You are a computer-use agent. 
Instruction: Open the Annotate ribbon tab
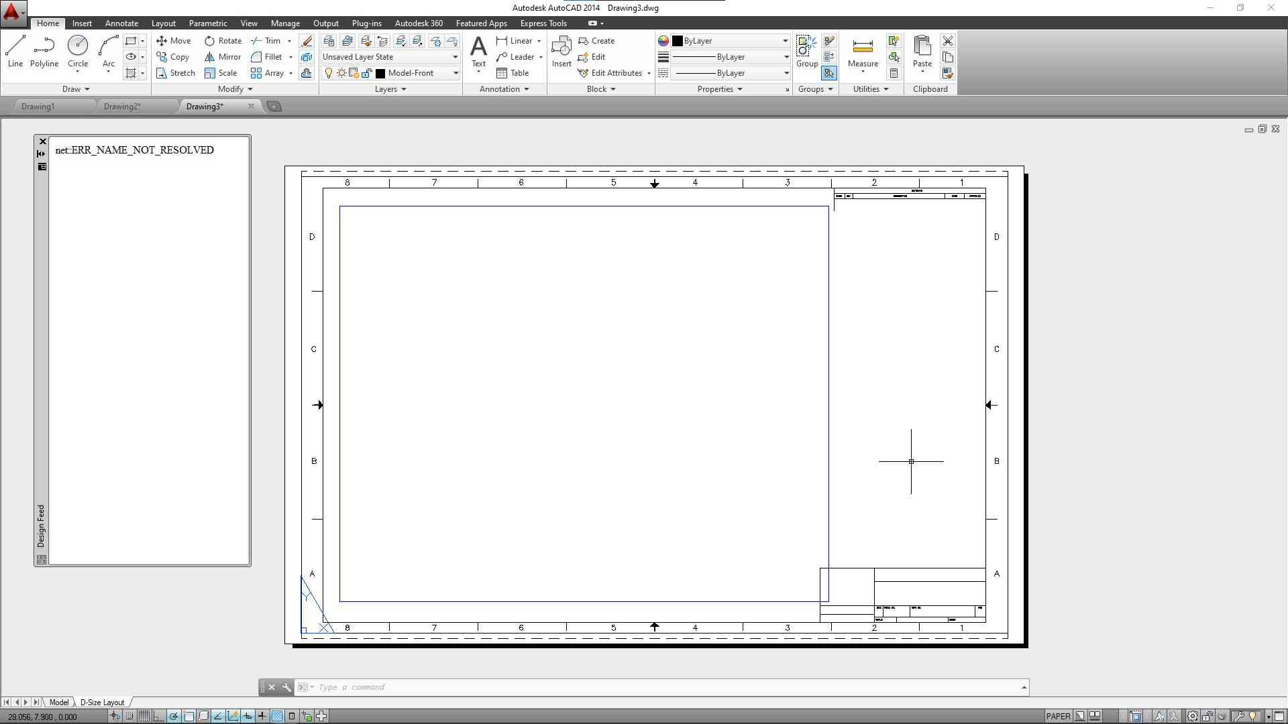121,23
